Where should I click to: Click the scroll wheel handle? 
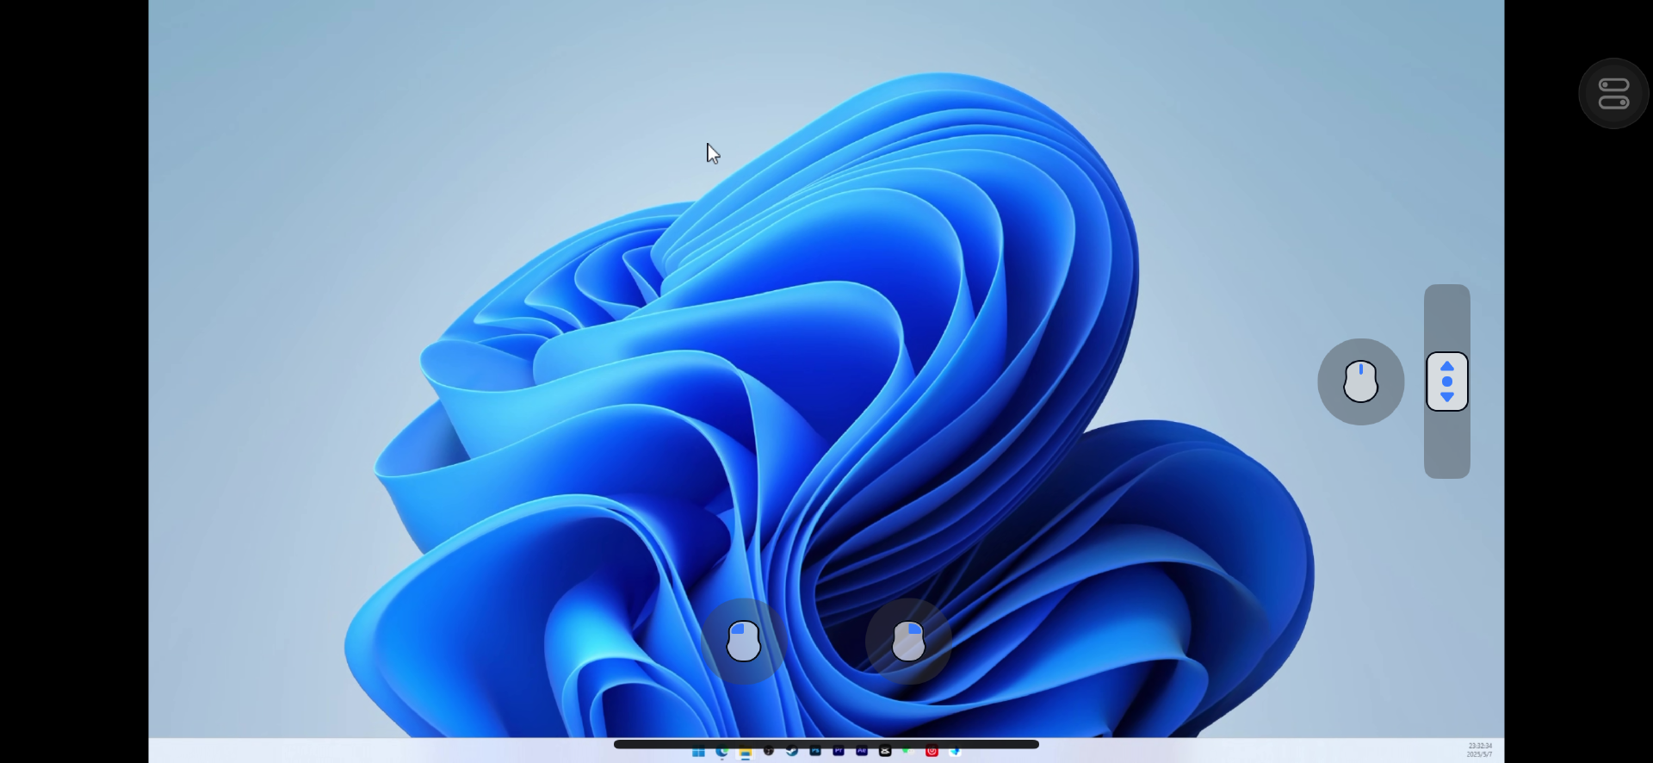(x=1447, y=381)
